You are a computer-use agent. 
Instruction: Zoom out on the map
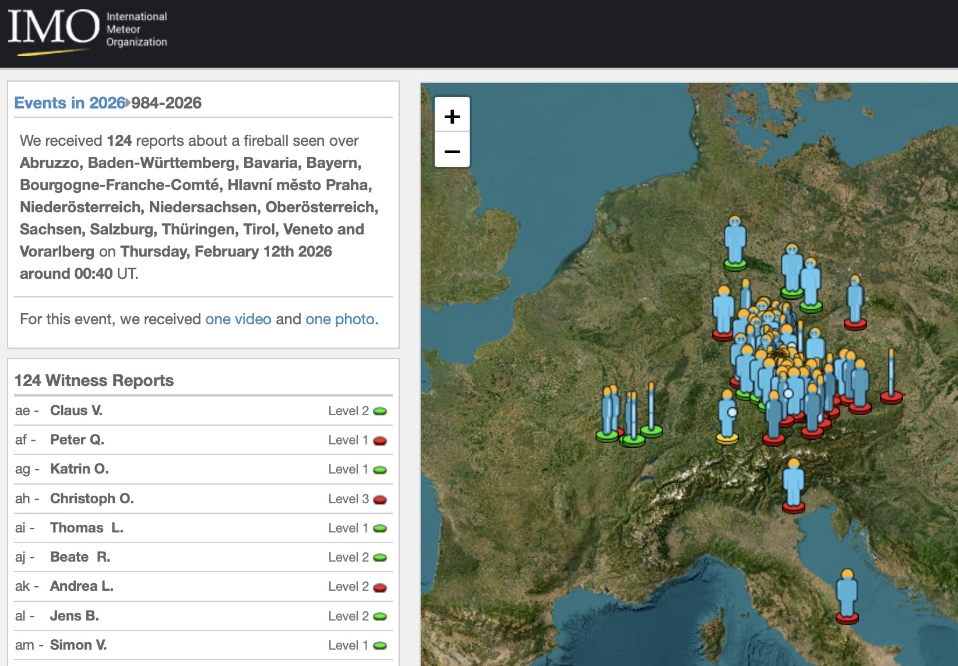[x=452, y=151]
